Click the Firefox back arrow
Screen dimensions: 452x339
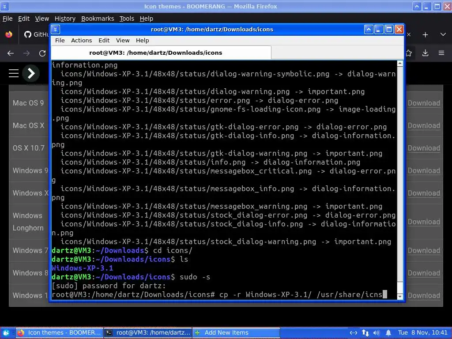pos(11,53)
